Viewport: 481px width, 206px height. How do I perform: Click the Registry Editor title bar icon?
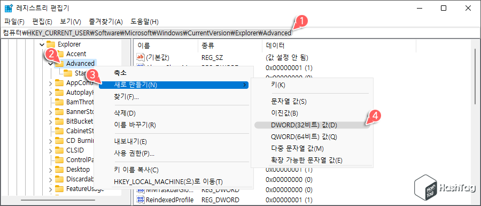[x=8, y=8]
